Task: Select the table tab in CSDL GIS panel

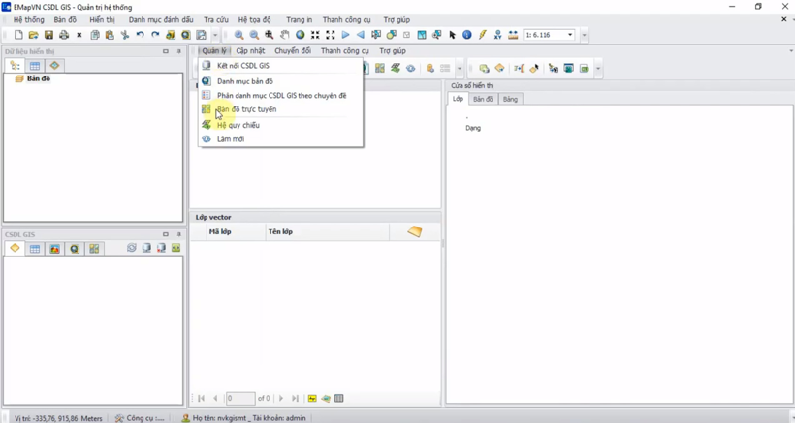Action: [35, 249]
